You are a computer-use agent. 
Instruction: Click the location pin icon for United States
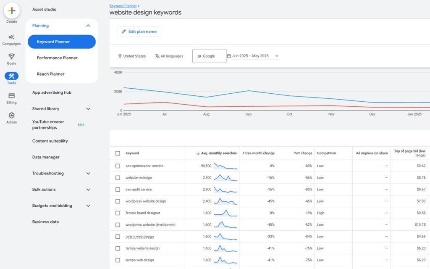click(120, 56)
